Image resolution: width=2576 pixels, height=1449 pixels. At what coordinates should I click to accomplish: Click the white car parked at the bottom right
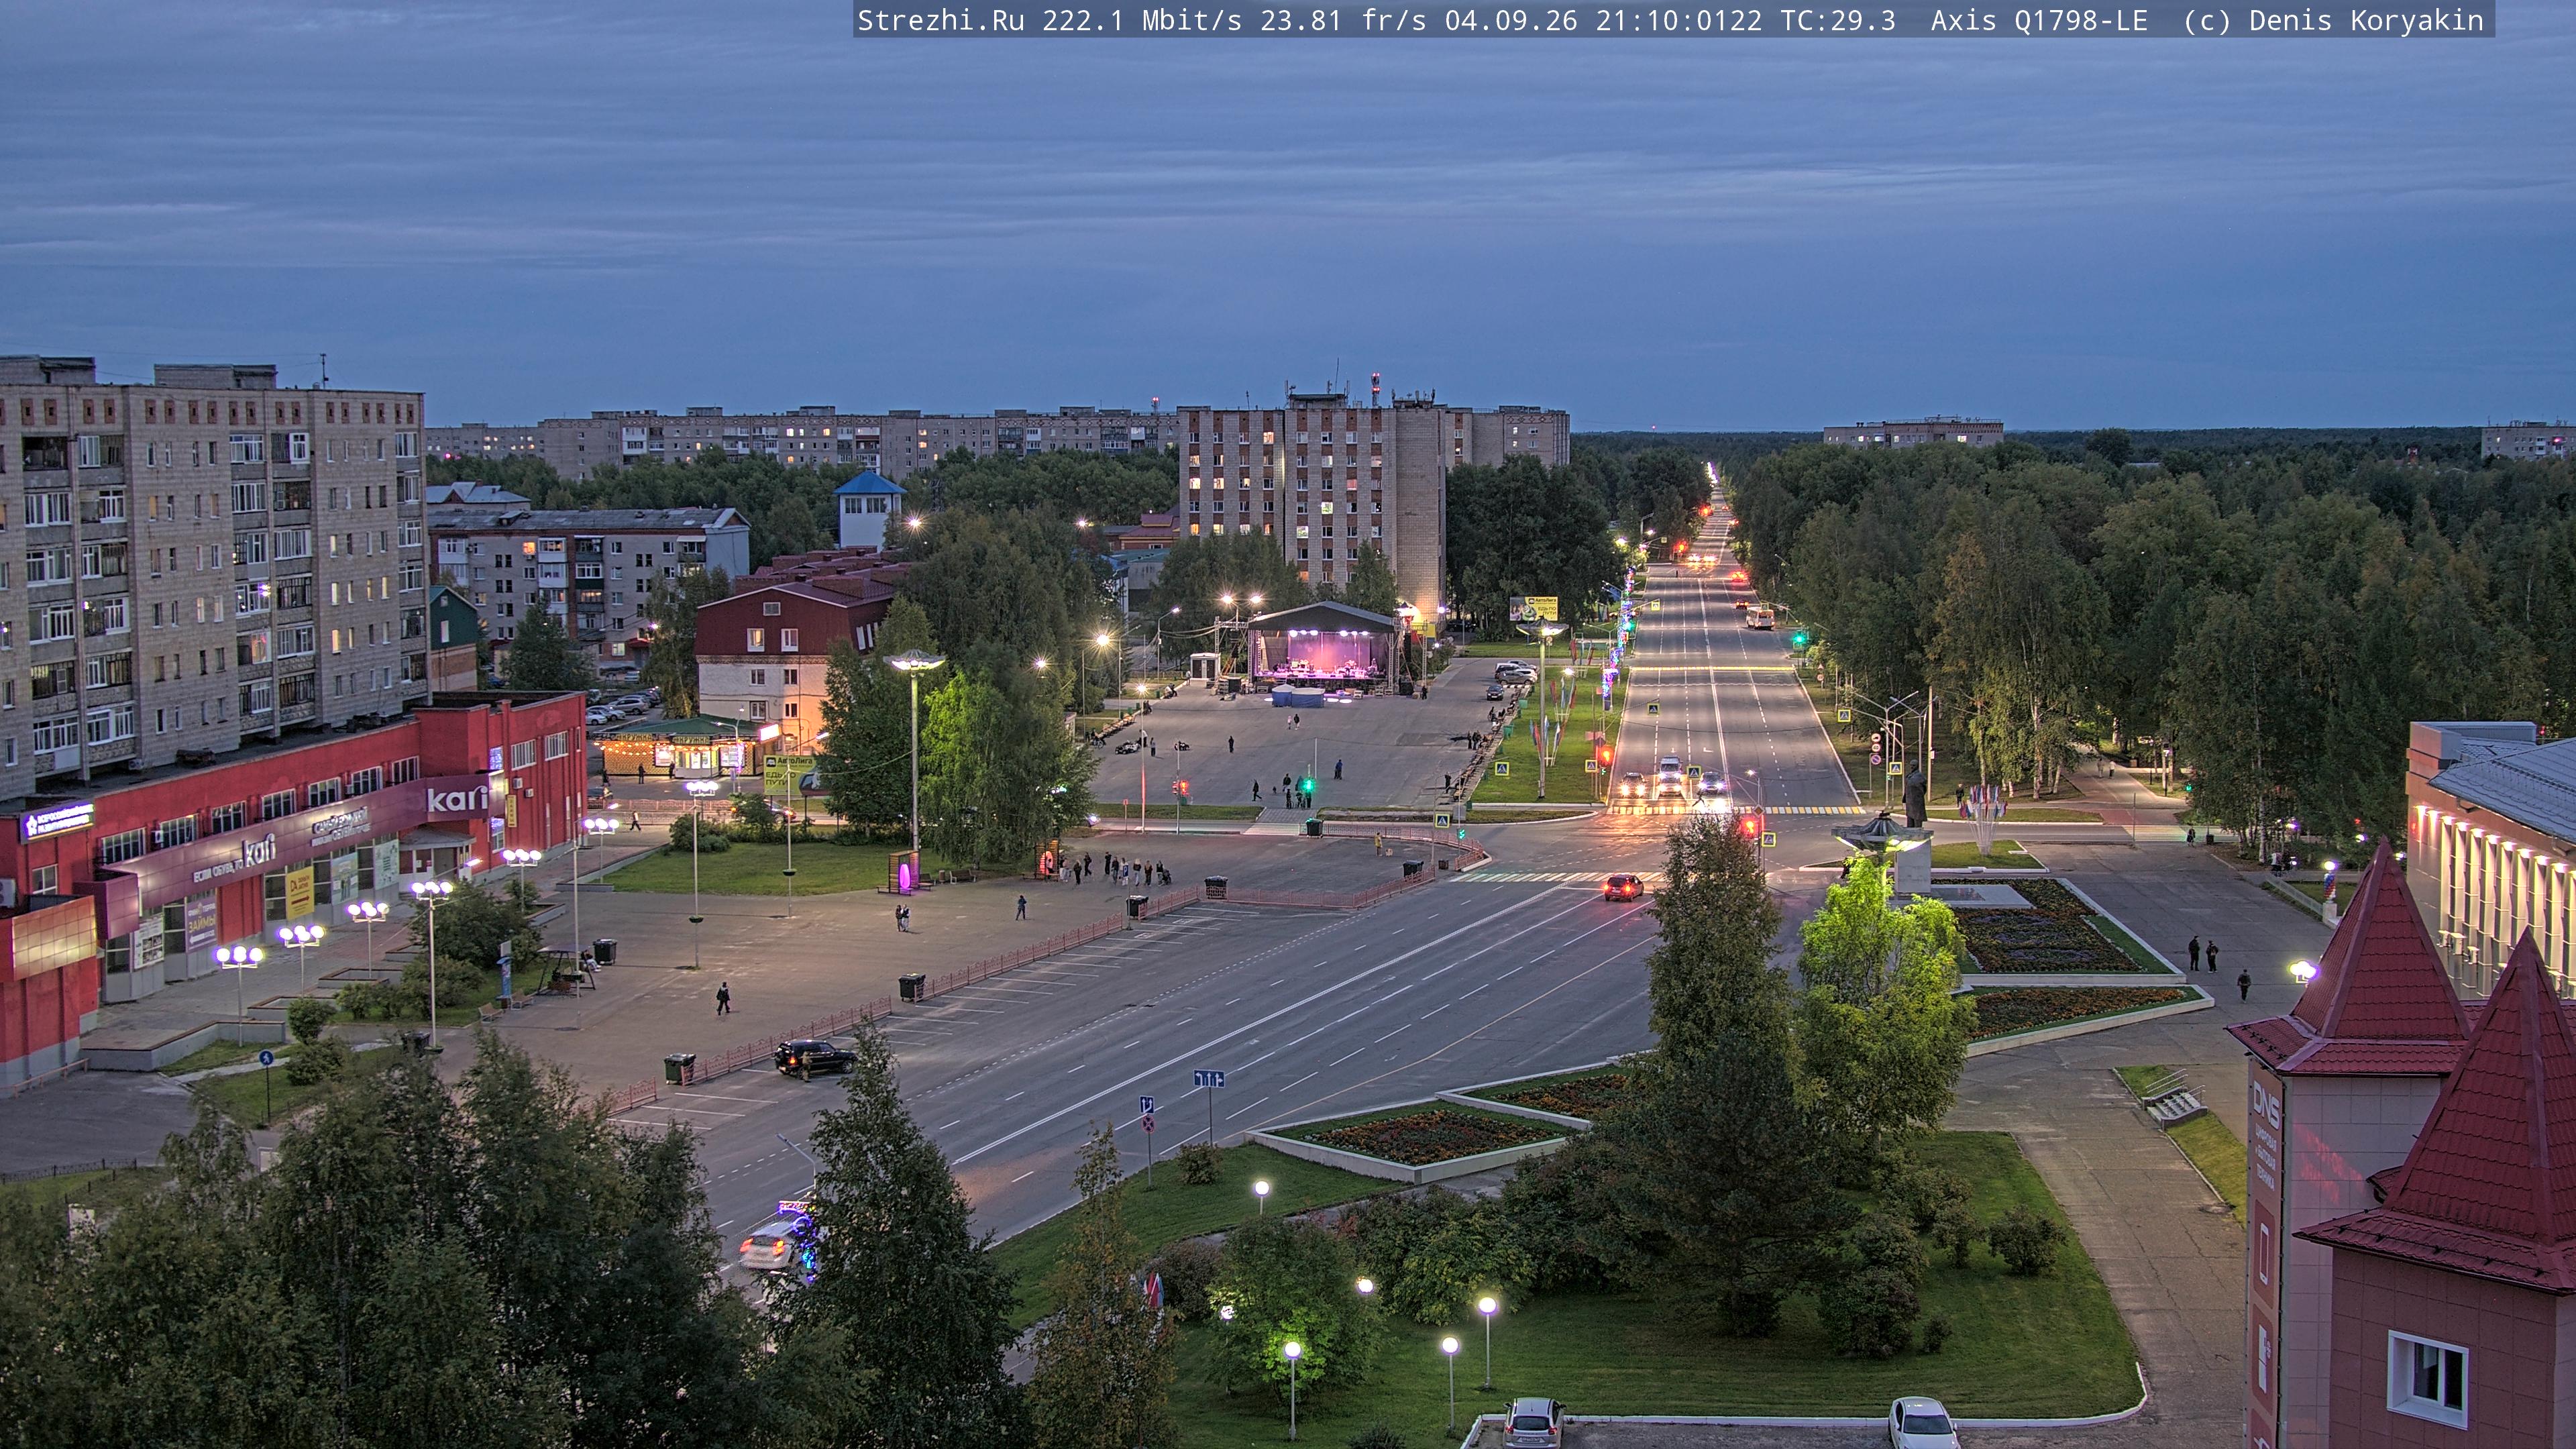[1922, 1421]
